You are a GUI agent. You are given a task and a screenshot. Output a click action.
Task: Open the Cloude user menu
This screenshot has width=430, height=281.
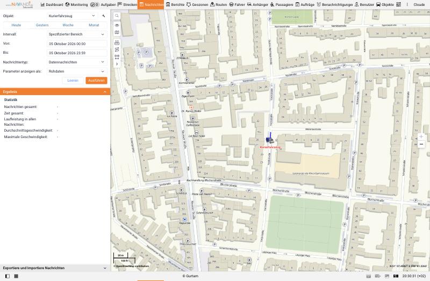pos(419,4)
